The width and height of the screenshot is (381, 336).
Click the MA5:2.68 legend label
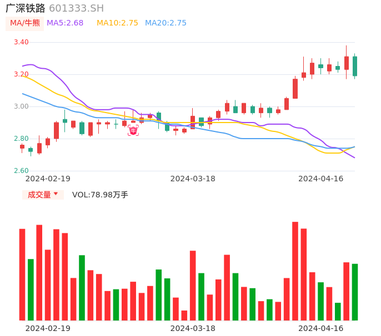[x=65, y=23]
